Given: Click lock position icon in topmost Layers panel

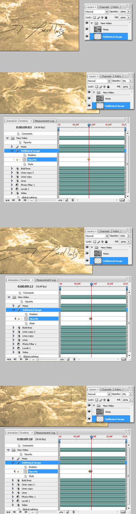Looking at the screenshot, I should (x=102, y=18).
